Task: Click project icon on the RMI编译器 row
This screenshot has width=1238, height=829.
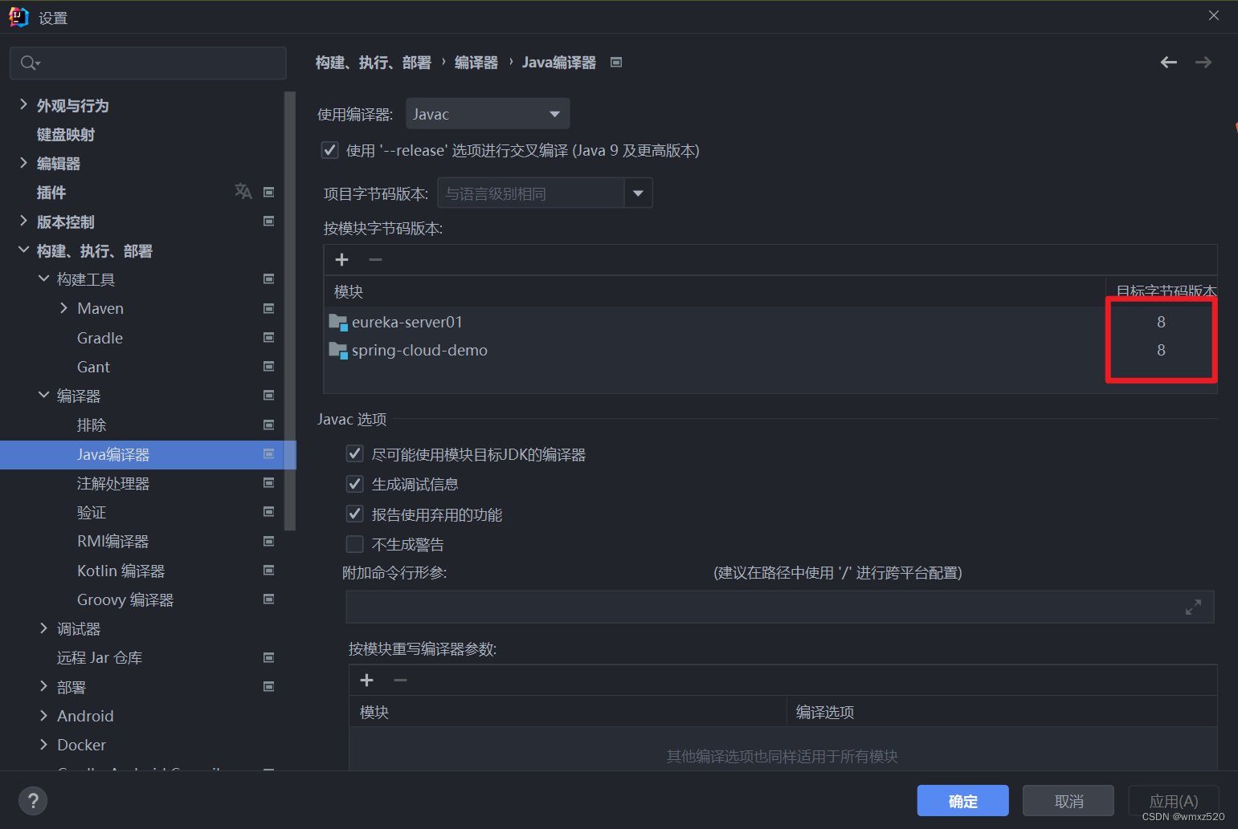Action: [269, 541]
